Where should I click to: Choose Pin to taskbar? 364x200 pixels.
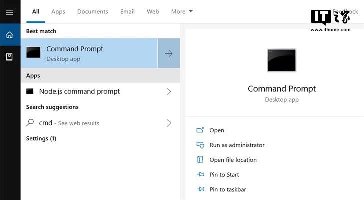point(228,189)
